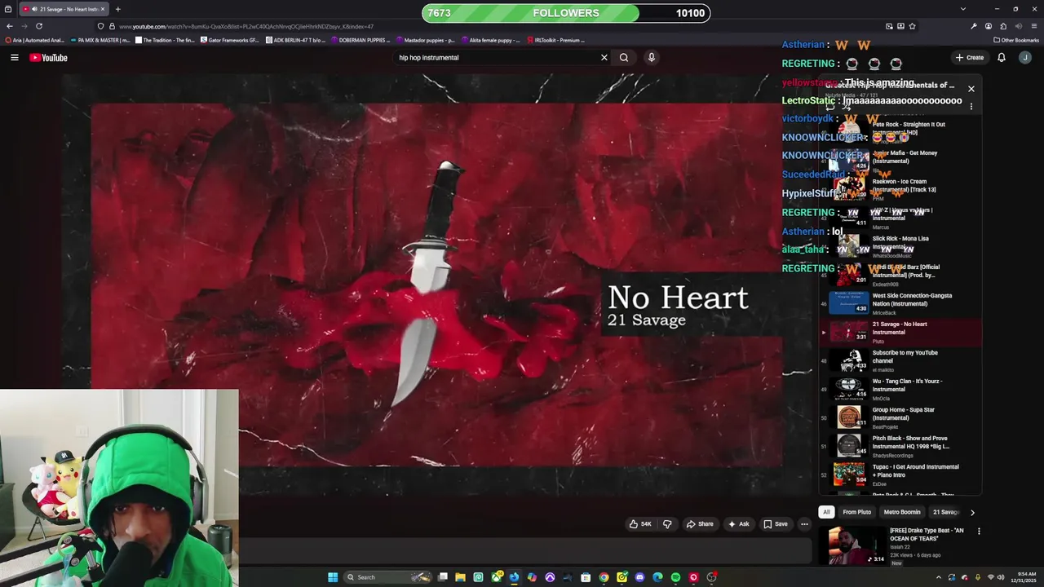
Task: Go back in the browser
Action: [10, 26]
